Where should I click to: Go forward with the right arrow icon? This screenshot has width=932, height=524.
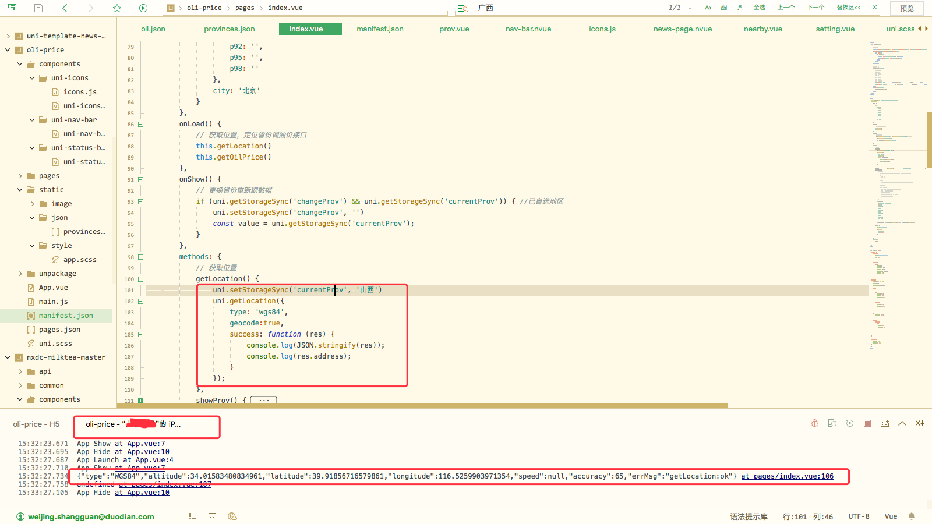click(90, 8)
